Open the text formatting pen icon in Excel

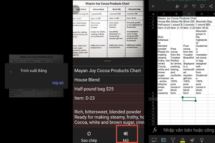click(x=177, y=6)
